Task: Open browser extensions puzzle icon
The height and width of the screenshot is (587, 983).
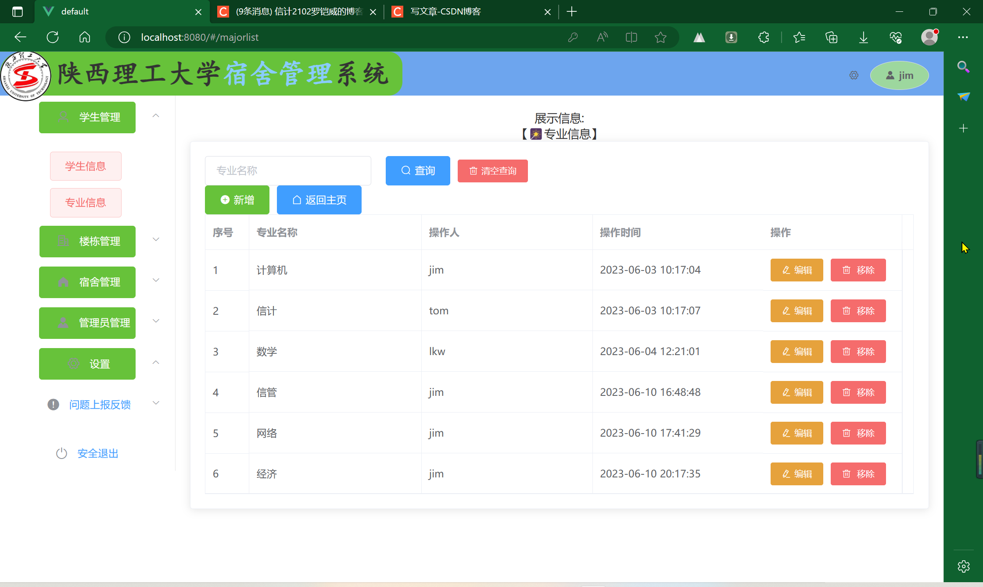Action: [764, 37]
